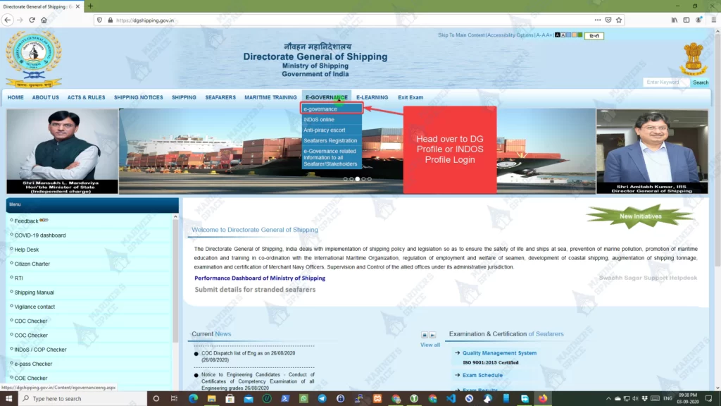
Task: Open Cortana circle on the taskbar
Action: coord(156,398)
